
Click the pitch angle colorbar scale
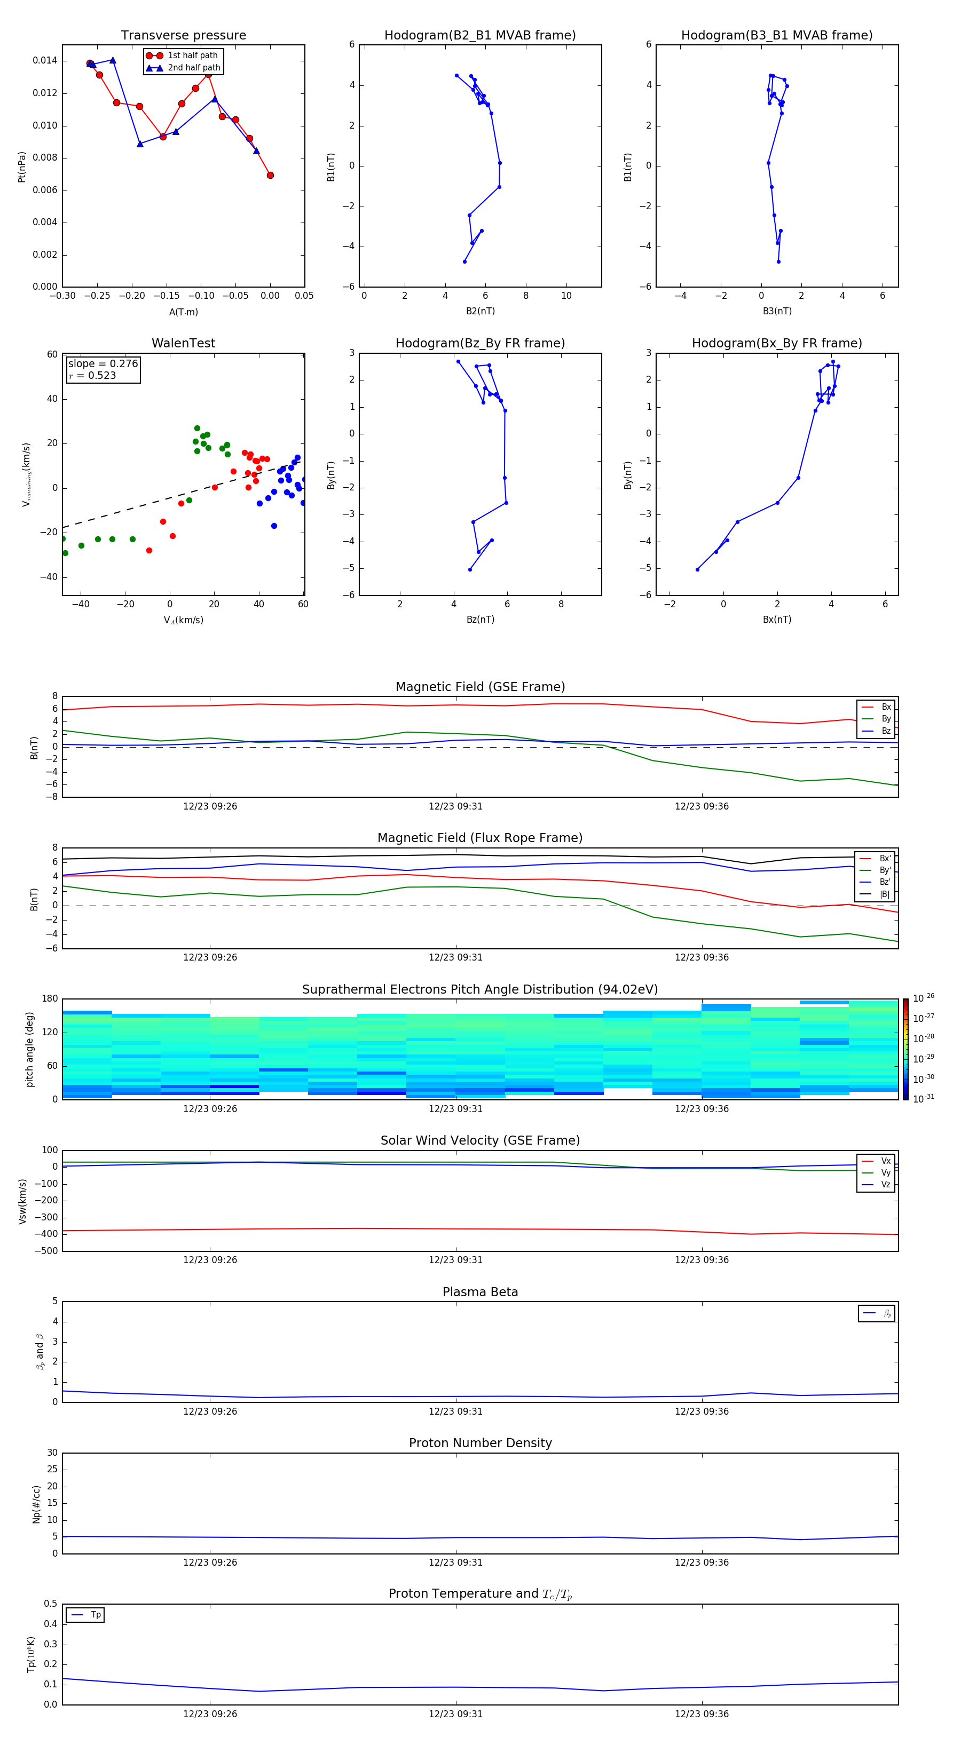click(905, 1049)
